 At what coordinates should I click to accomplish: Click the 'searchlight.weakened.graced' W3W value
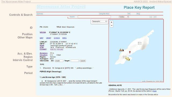(61, 46)
